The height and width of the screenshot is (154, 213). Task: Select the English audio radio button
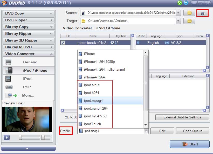138,43
